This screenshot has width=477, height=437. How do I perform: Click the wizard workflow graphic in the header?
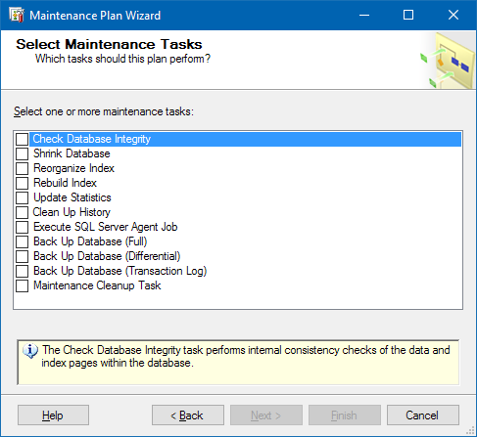448,61
